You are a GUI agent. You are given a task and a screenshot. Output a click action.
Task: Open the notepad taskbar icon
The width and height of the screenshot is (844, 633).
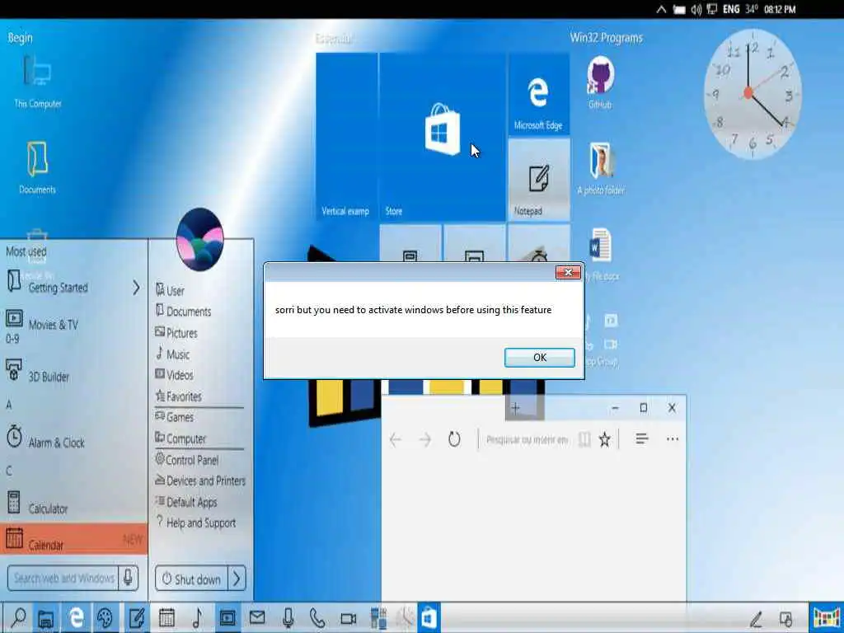(x=136, y=617)
